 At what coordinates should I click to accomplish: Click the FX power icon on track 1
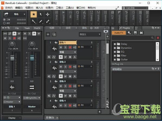tap(79, 47)
